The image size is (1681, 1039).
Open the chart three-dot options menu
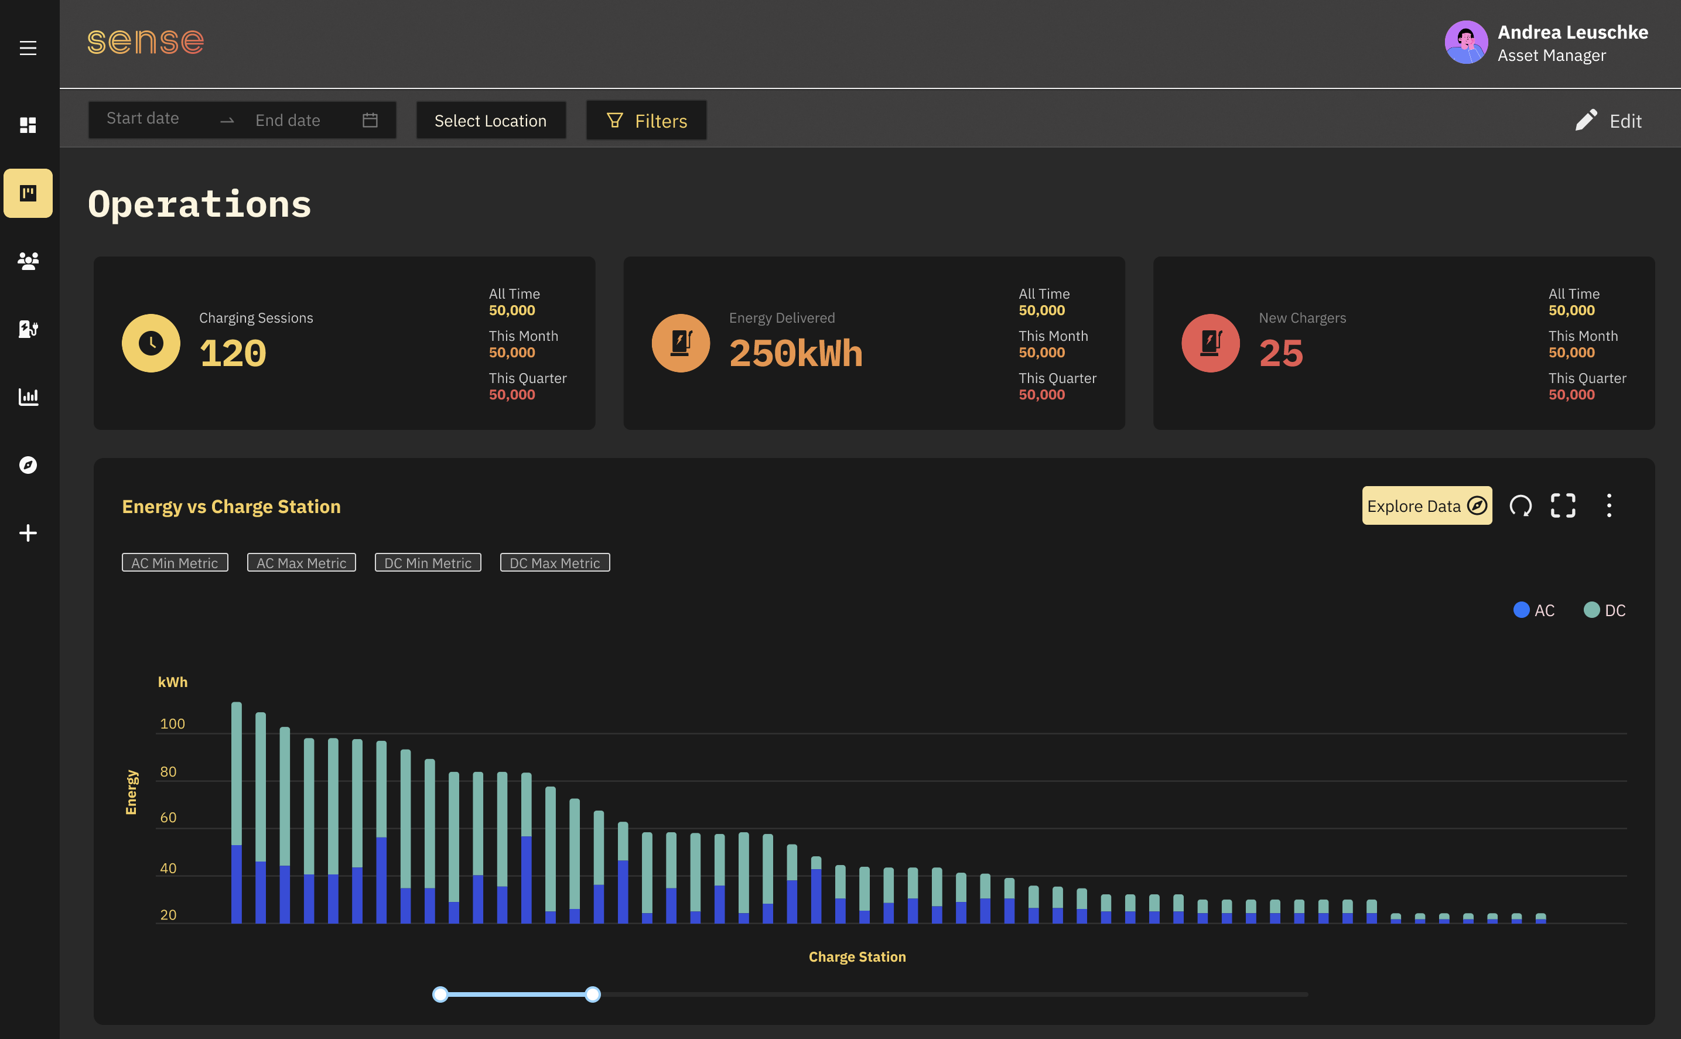point(1609,506)
